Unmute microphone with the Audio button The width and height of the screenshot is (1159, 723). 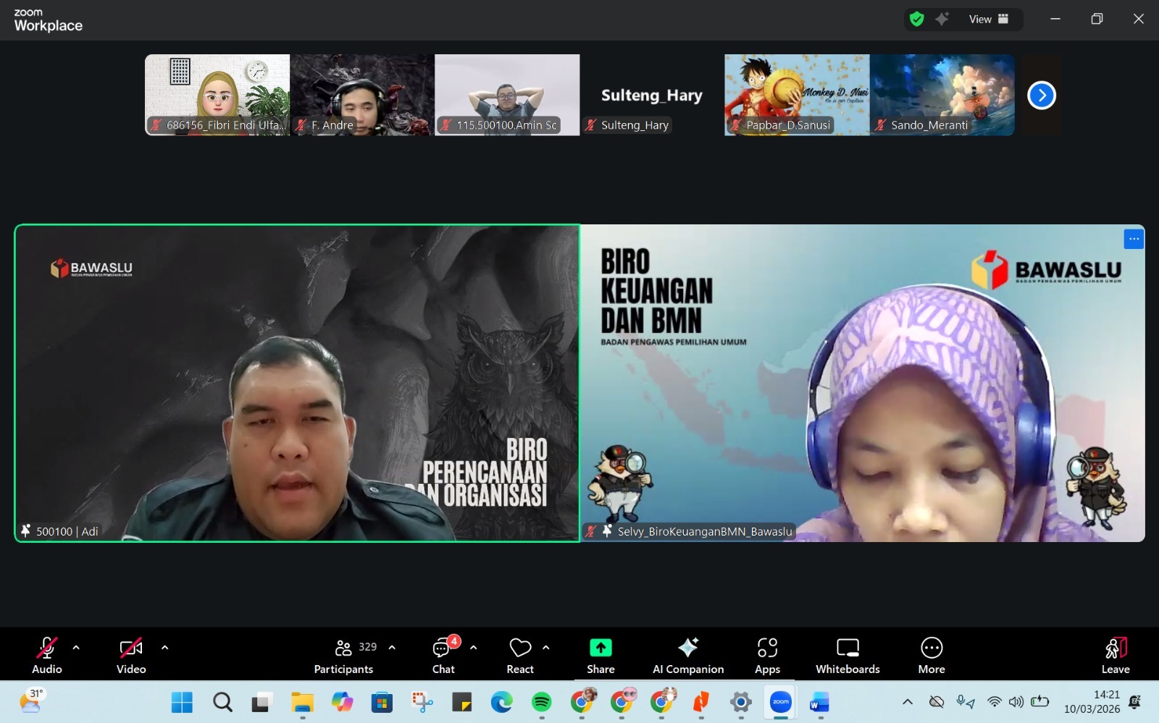click(x=46, y=655)
